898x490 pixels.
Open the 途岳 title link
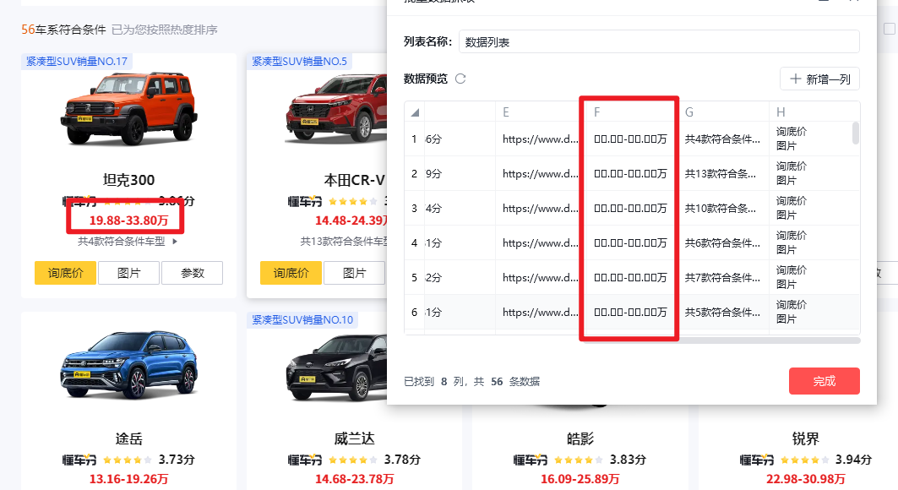point(129,439)
